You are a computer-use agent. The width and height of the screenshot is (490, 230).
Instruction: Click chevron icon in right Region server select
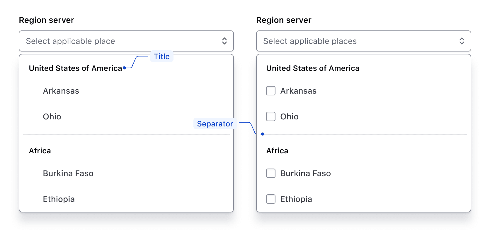click(x=462, y=41)
